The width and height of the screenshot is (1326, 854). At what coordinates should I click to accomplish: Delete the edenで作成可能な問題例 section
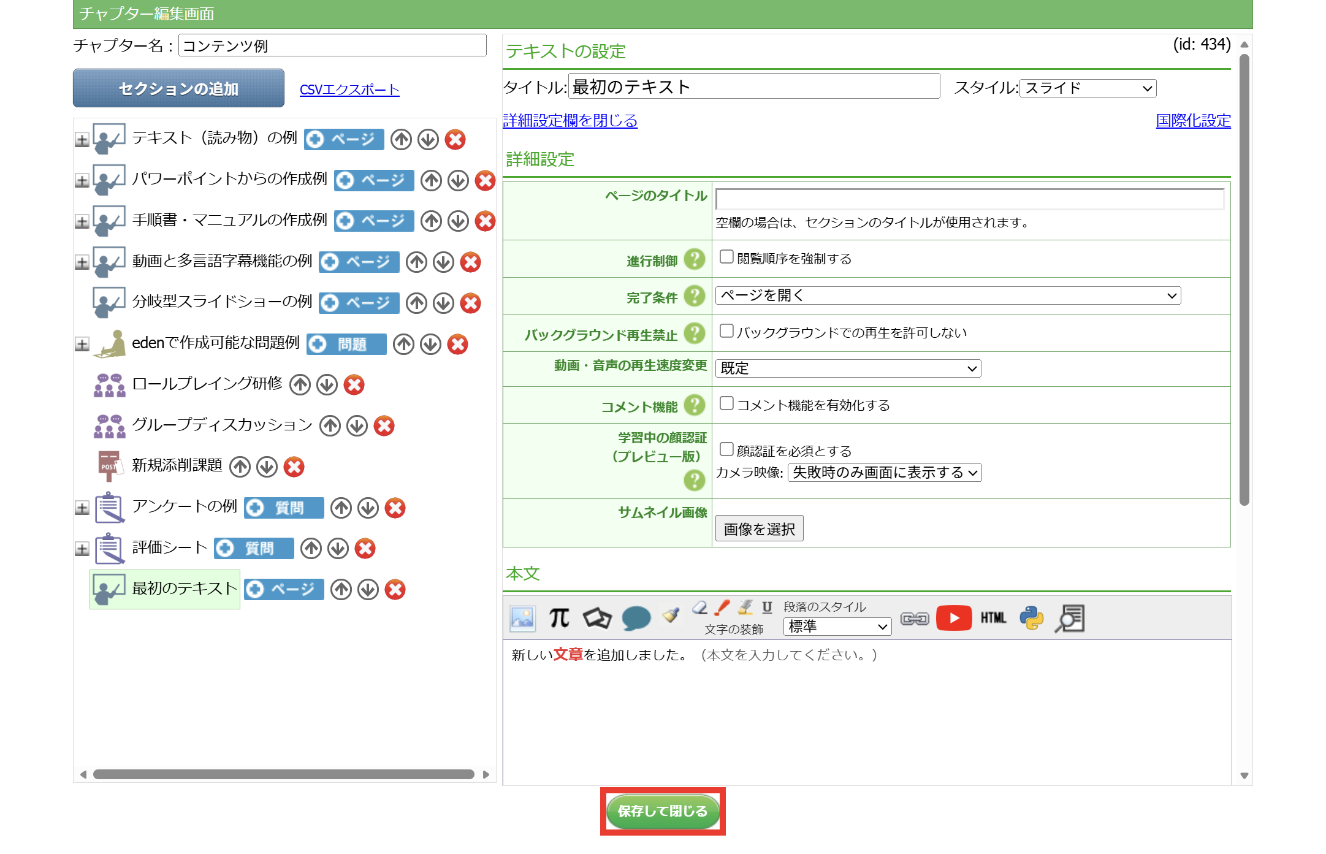click(457, 345)
